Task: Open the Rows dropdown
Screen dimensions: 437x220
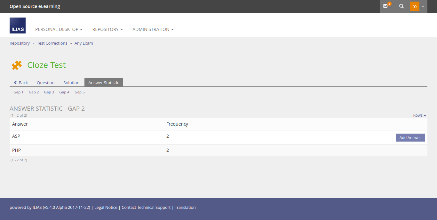Action: pyautogui.click(x=419, y=115)
